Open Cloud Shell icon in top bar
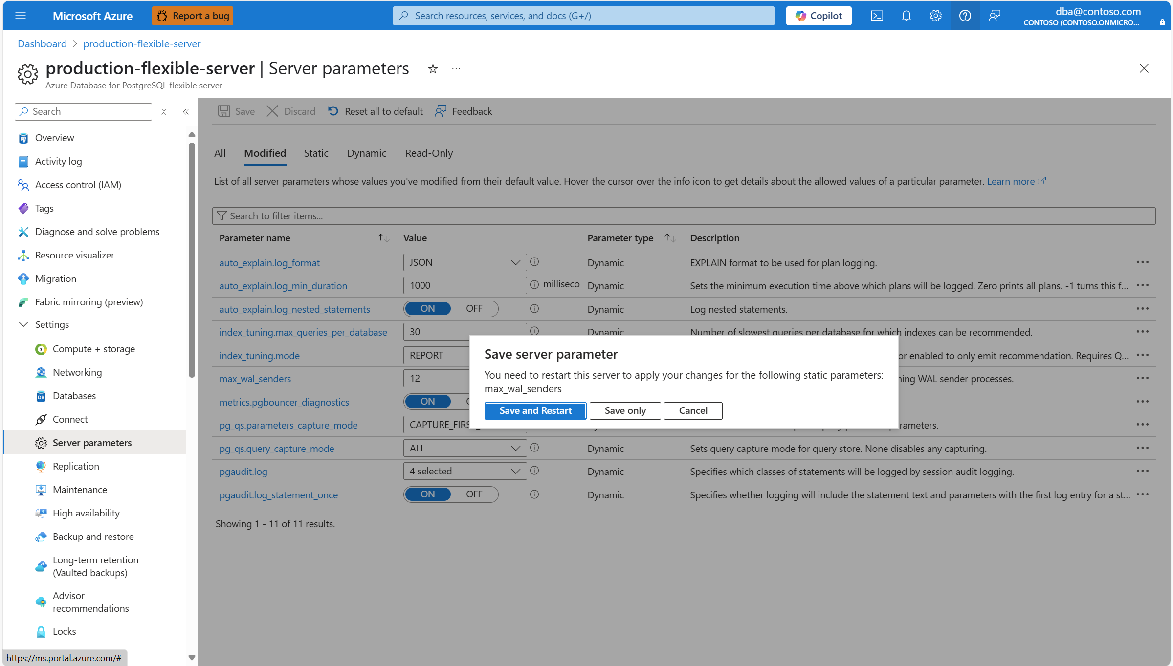1173x666 pixels. coord(877,16)
